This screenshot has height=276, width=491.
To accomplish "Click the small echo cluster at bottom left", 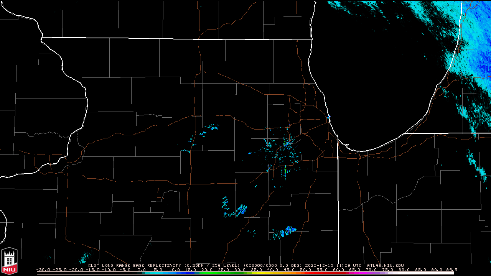I will (84, 258).
